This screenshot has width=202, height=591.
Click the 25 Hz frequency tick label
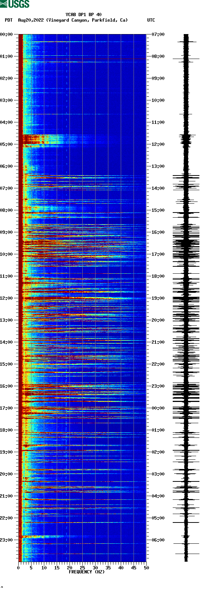click(x=82, y=568)
